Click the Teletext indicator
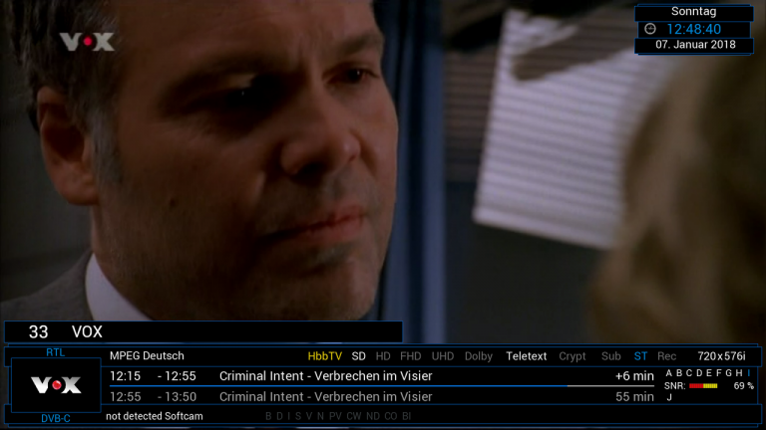 [x=527, y=356]
